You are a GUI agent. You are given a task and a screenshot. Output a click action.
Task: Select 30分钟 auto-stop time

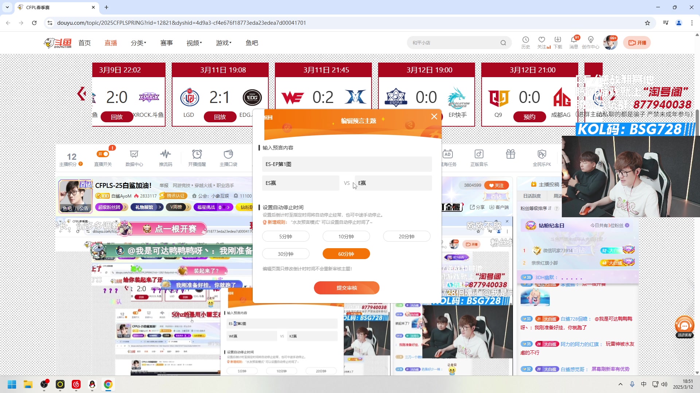pyautogui.click(x=285, y=254)
